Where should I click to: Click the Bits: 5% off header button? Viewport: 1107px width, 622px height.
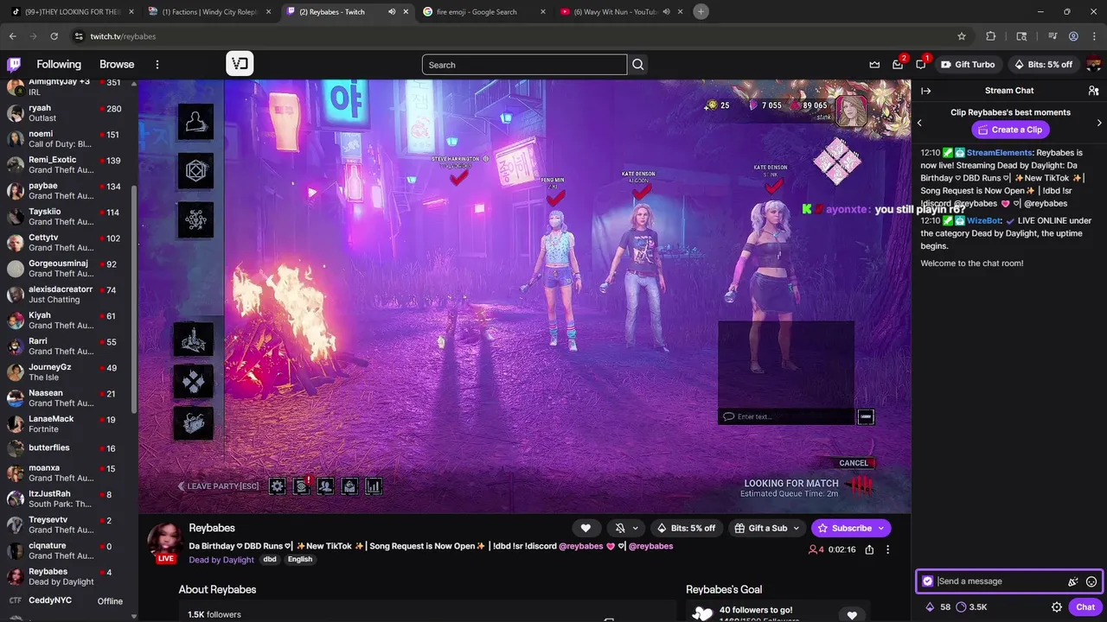pos(1042,65)
